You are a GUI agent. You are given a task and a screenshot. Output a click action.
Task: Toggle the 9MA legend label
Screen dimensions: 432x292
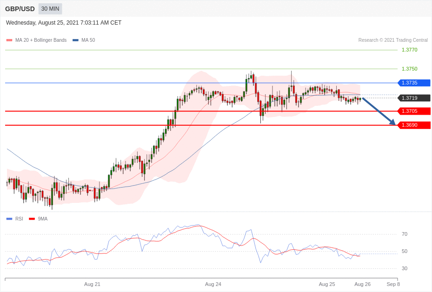(43, 219)
